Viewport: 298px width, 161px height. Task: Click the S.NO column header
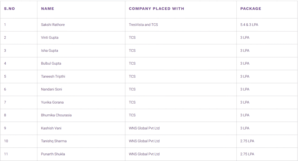tap(9, 9)
